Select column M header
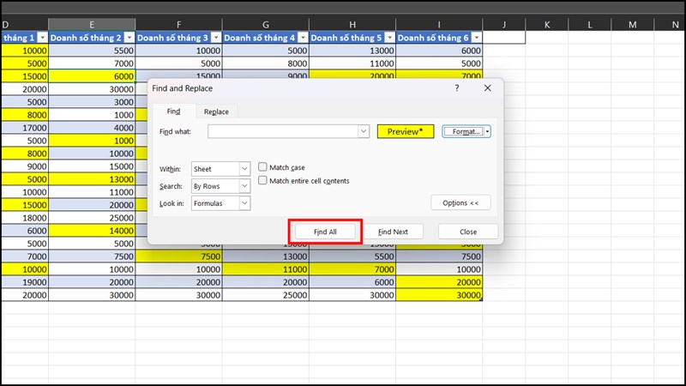 tap(633, 25)
